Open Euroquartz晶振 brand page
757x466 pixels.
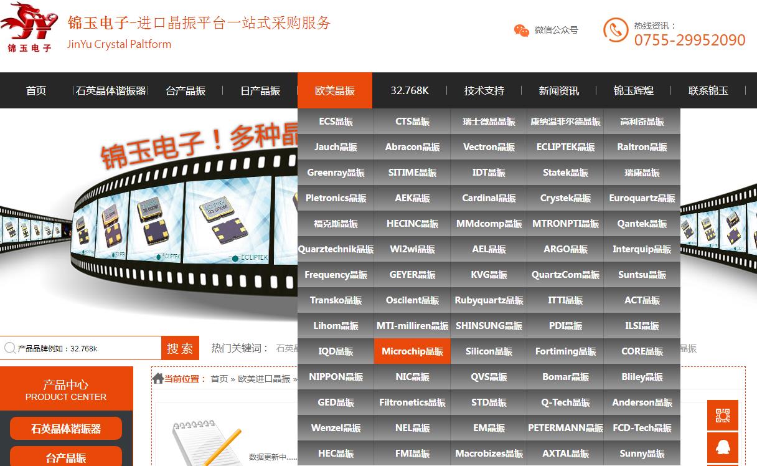pos(642,198)
